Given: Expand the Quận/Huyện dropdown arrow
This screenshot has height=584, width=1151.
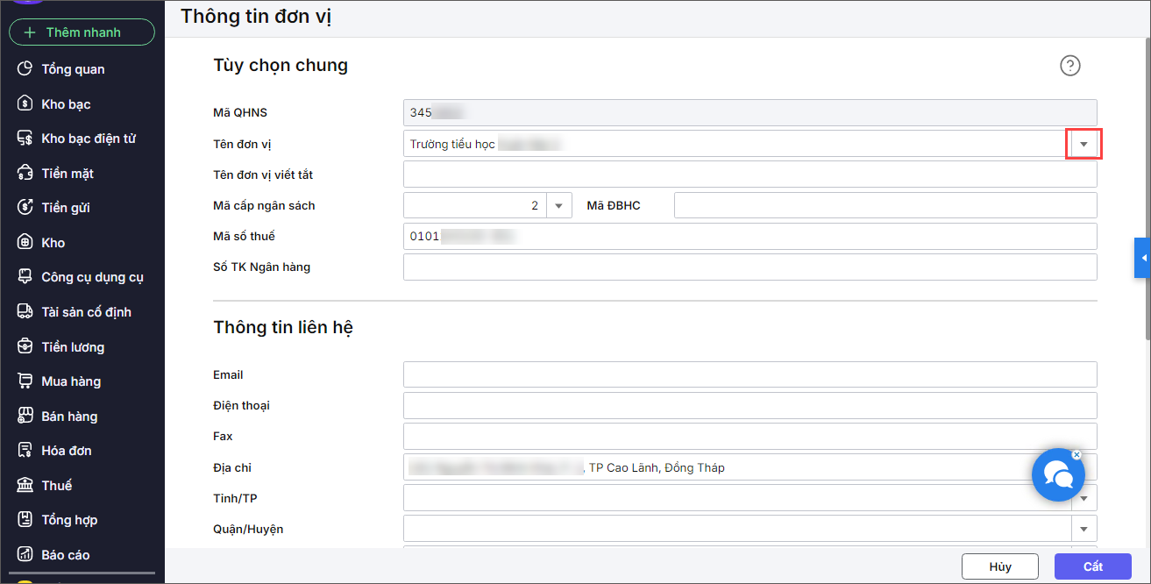Looking at the screenshot, I should pos(1084,529).
